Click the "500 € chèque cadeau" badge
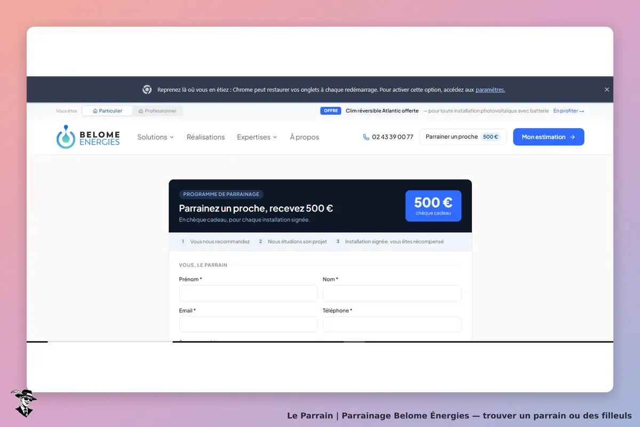The image size is (640, 427). click(x=433, y=206)
